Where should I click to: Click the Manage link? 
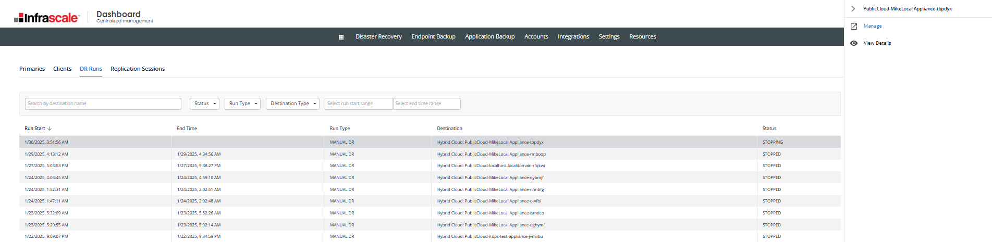(x=873, y=26)
